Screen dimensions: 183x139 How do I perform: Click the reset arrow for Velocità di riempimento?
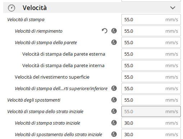[x=104, y=31]
